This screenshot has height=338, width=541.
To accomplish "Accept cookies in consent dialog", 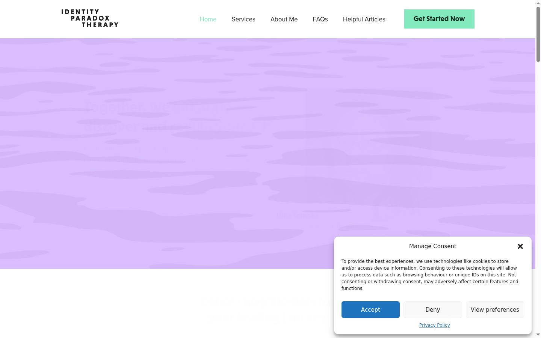I will (x=370, y=309).
